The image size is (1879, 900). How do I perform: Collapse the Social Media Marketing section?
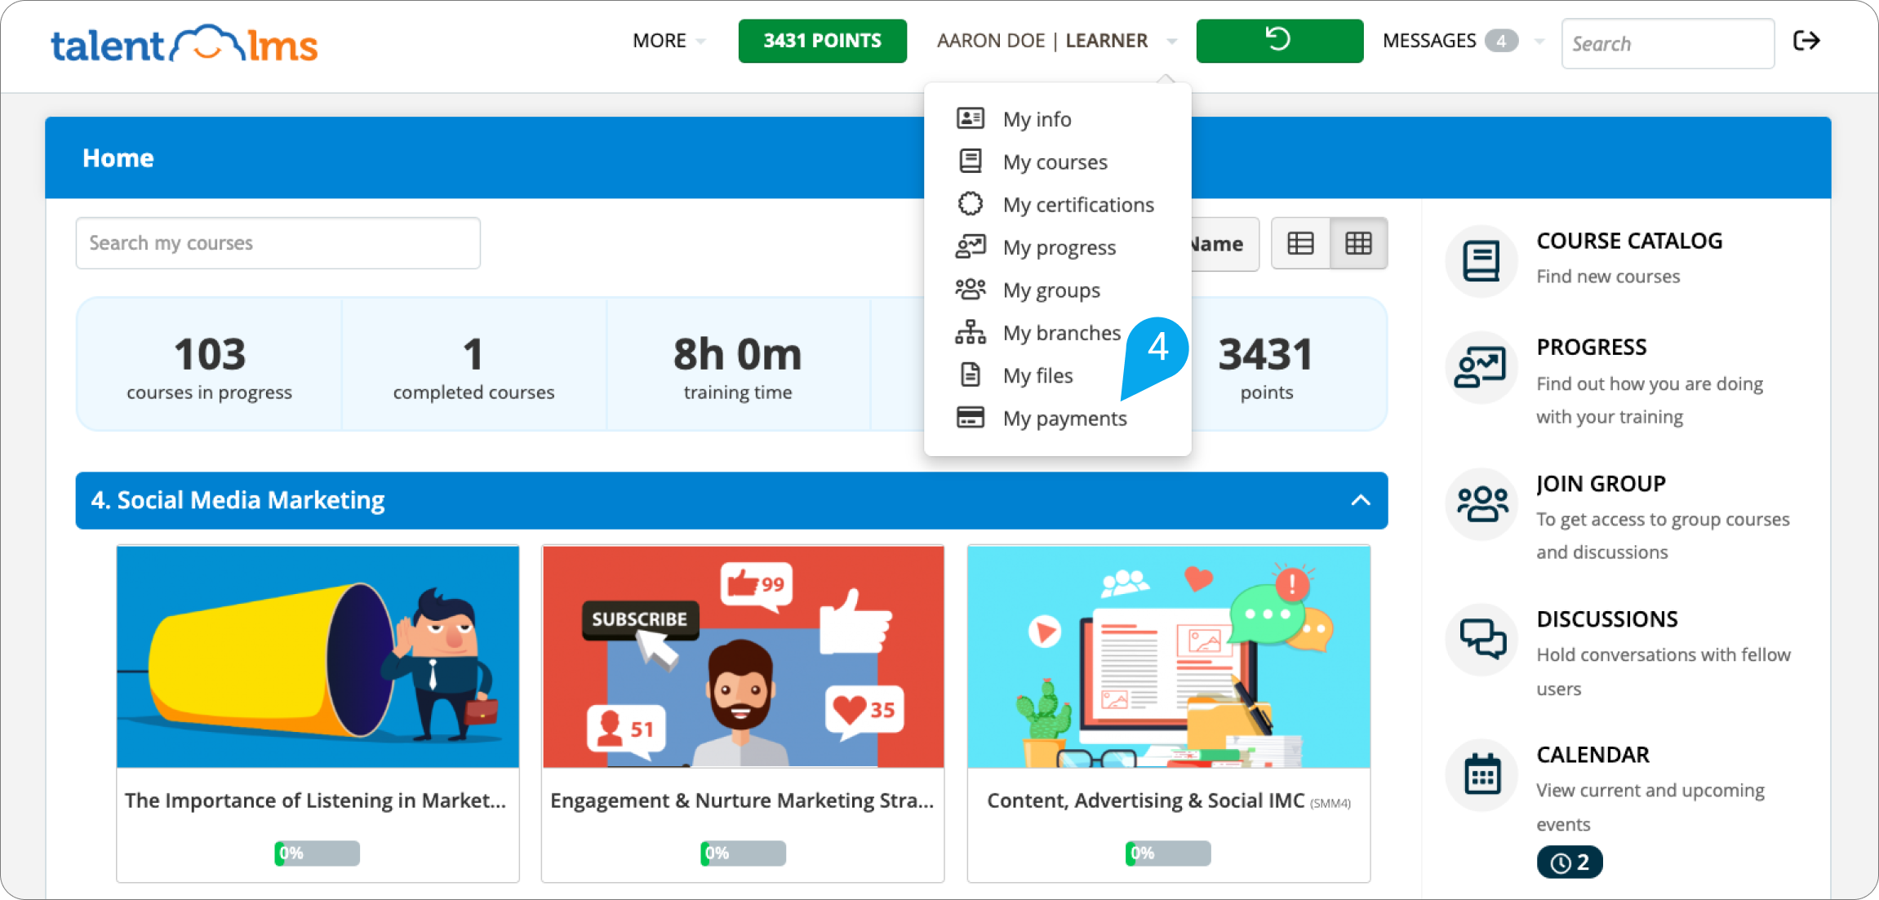pos(1361,500)
